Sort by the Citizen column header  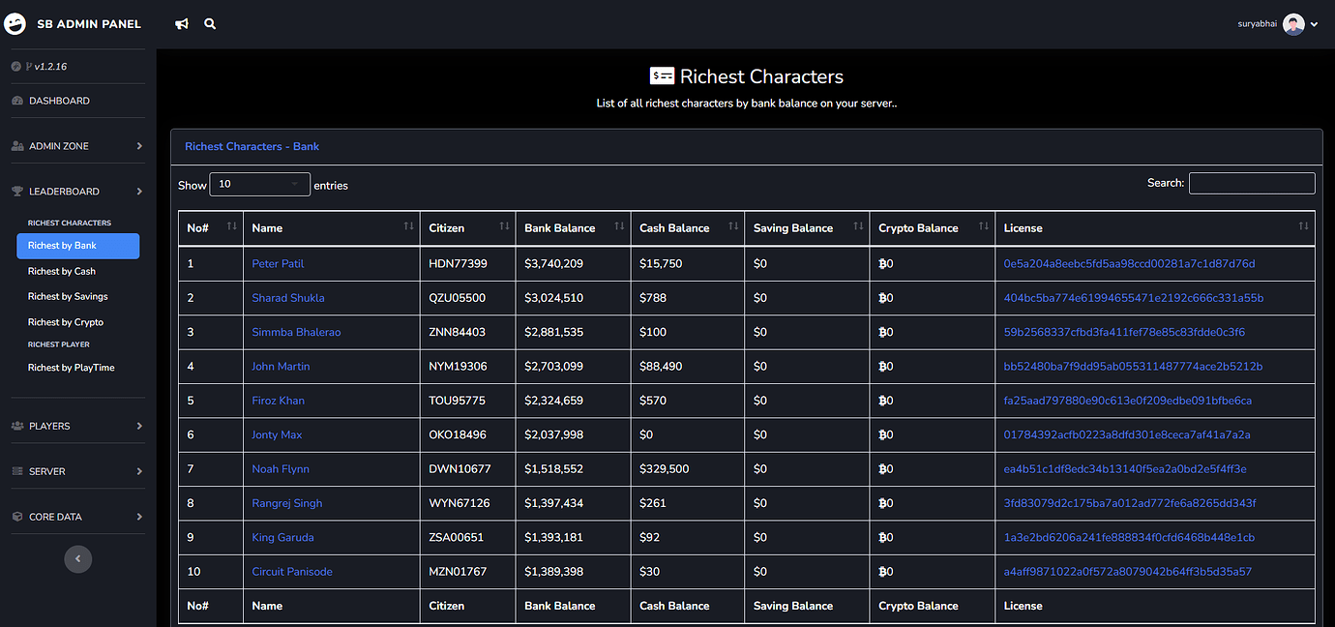click(468, 228)
